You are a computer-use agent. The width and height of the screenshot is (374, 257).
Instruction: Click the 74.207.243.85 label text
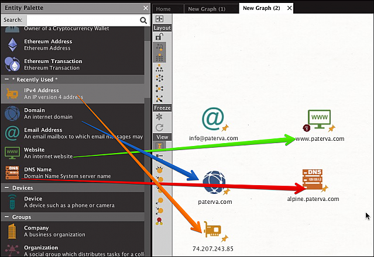coord(213,249)
